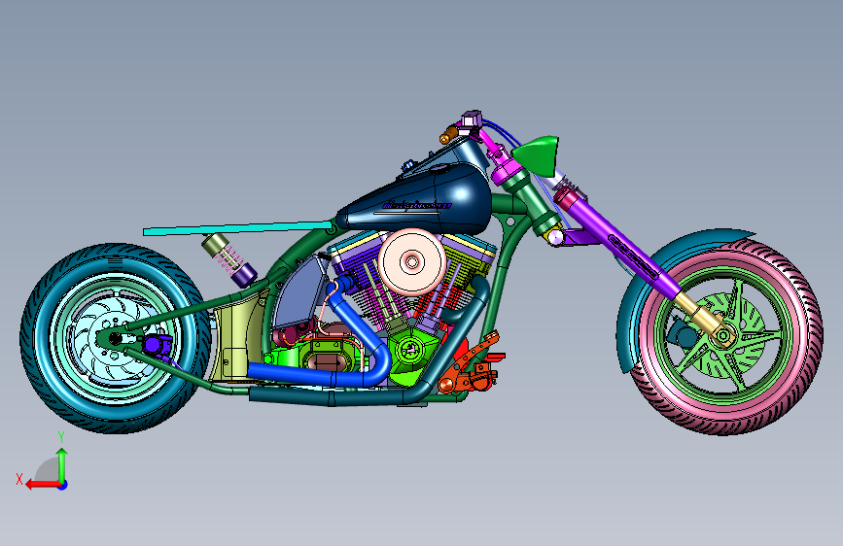Select the green Y axis arrow of the triad

point(62,465)
